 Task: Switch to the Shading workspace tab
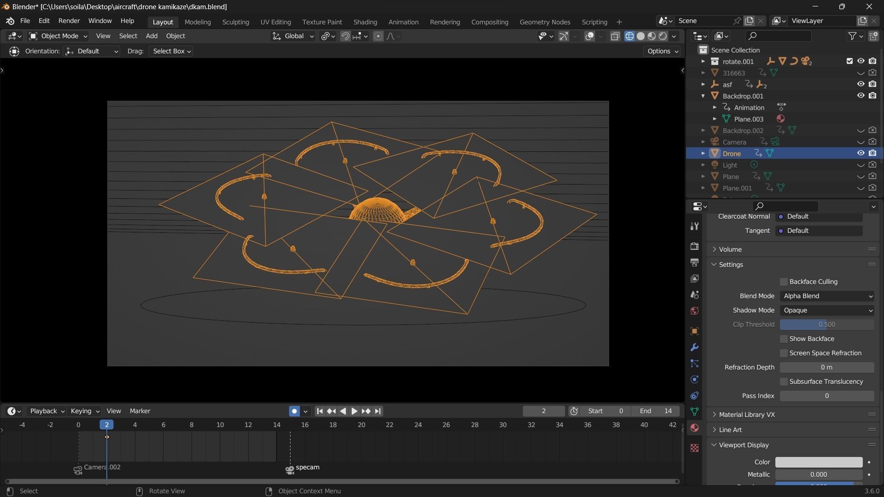tap(365, 22)
